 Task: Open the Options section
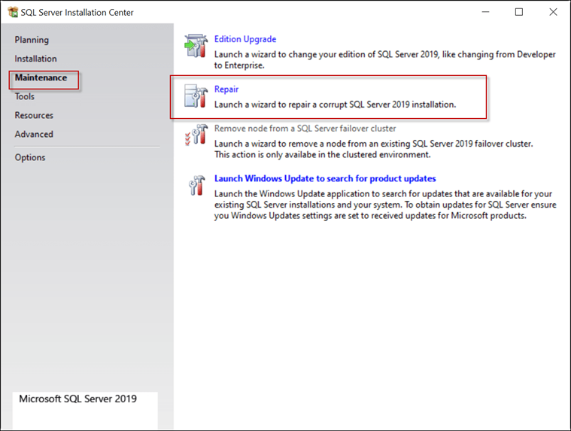[30, 157]
